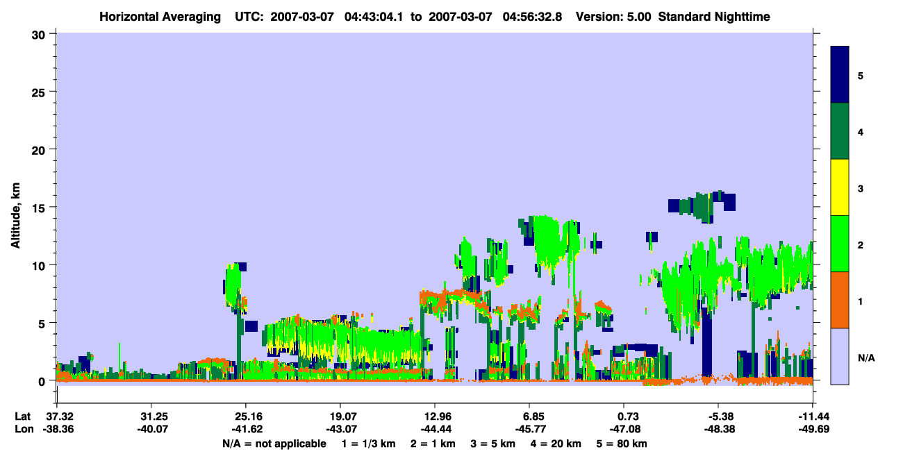The width and height of the screenshot is (903, 463).
Task: Click the colorbar label 5
Action: [x=861, y=75]
